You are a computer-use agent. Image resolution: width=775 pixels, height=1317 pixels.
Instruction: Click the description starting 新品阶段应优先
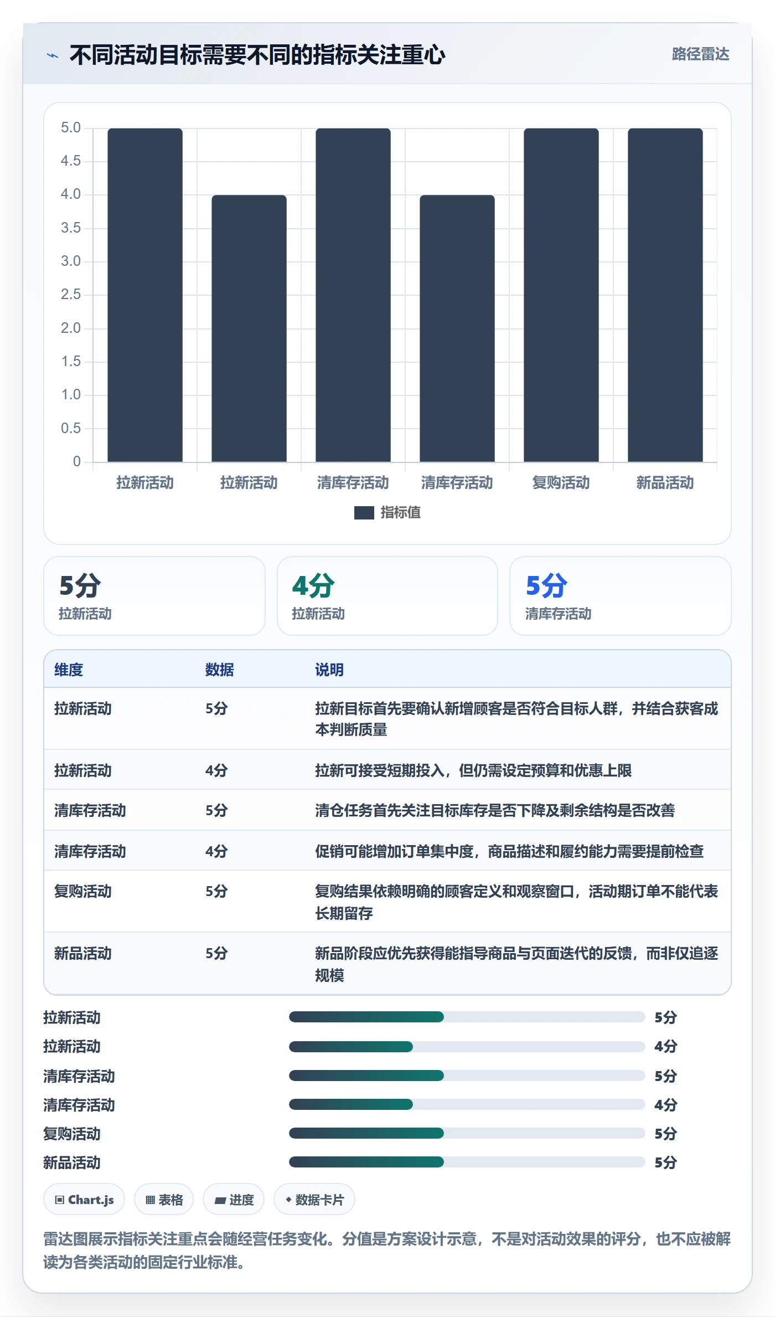516,964
